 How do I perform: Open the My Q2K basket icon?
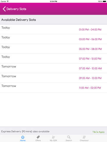point(53,137)
